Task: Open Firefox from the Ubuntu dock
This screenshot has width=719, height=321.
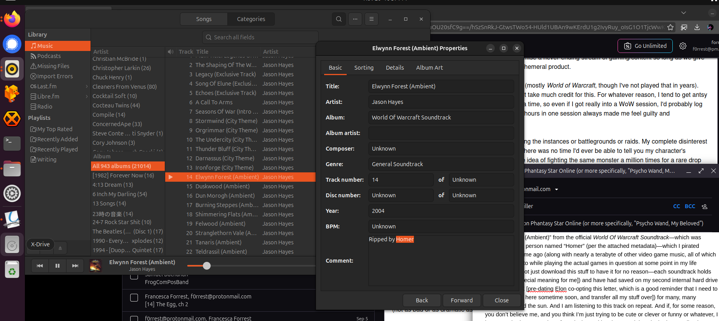Action: pyautogui.click(x=12, y=19)
